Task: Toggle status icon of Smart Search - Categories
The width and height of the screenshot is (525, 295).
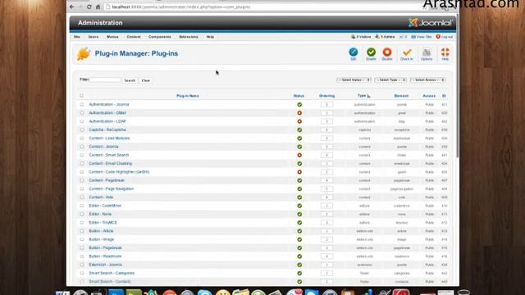Action: pos(299,273)
